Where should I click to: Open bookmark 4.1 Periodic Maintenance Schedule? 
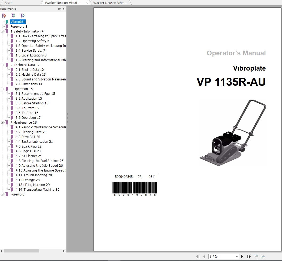tap(41, 127)
